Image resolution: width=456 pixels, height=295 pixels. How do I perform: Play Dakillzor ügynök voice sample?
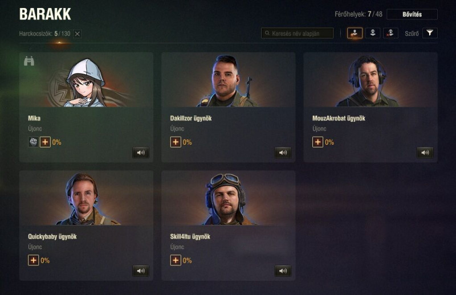pos(283,153)
